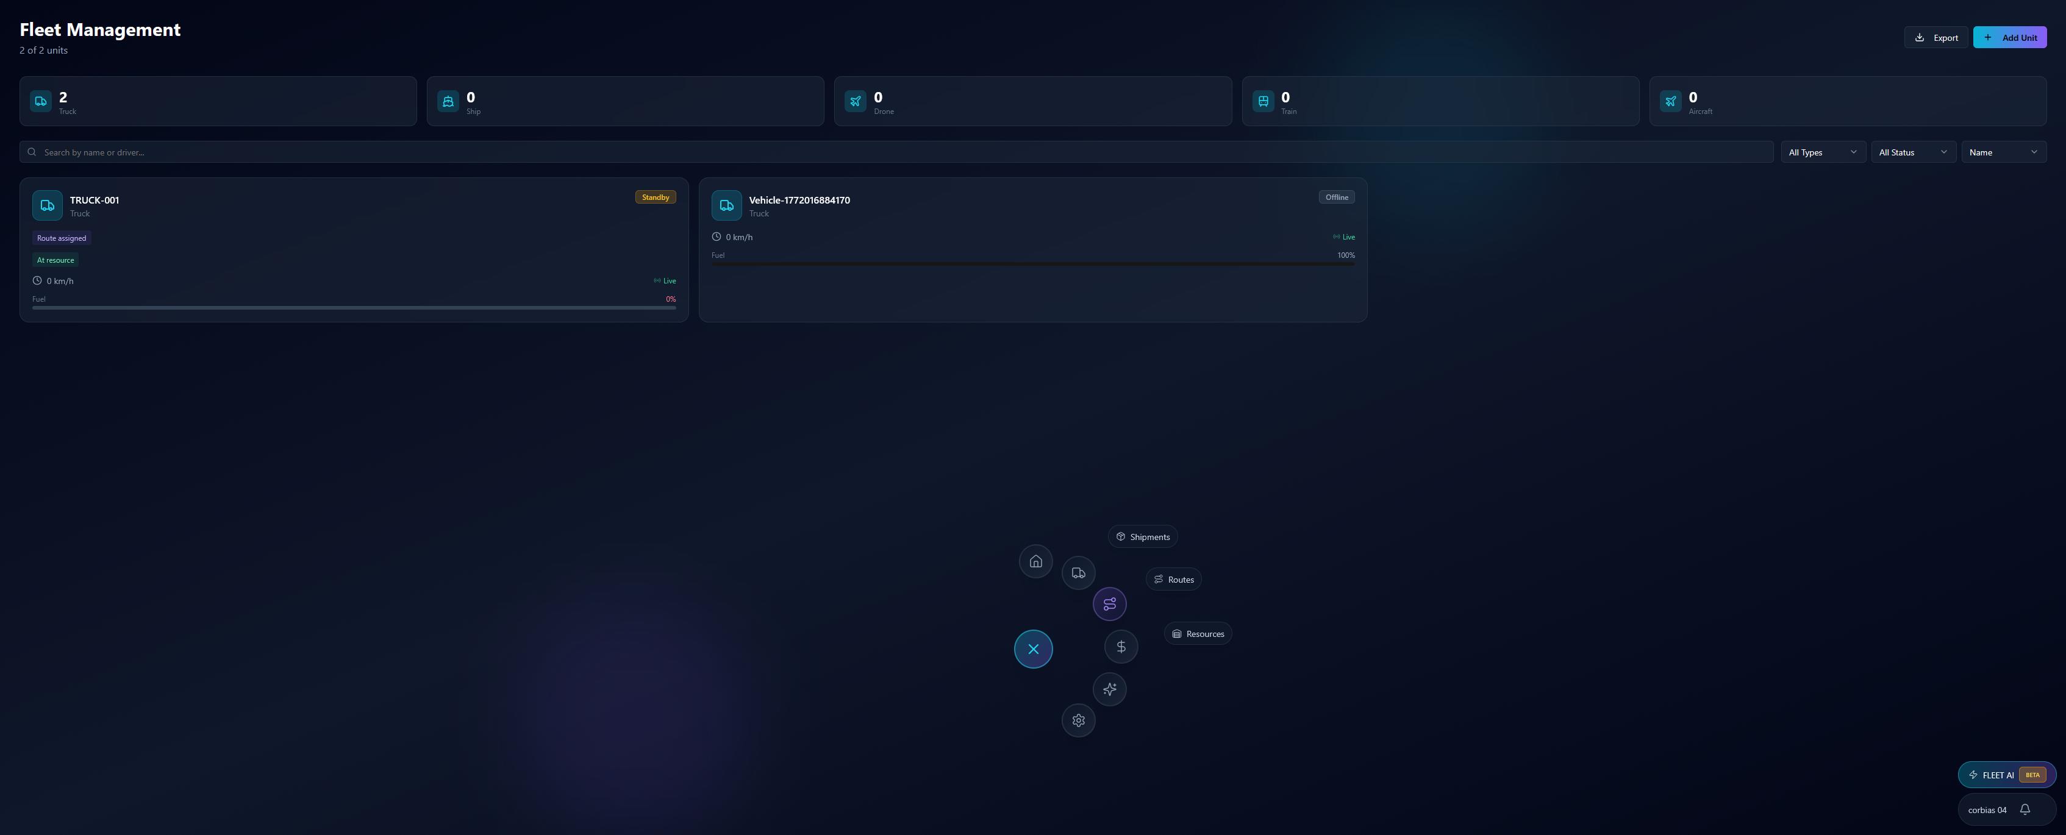Viewport: 2066px width, 835px height.
Task: Open the Drone category panel
Action: [855, 101]
